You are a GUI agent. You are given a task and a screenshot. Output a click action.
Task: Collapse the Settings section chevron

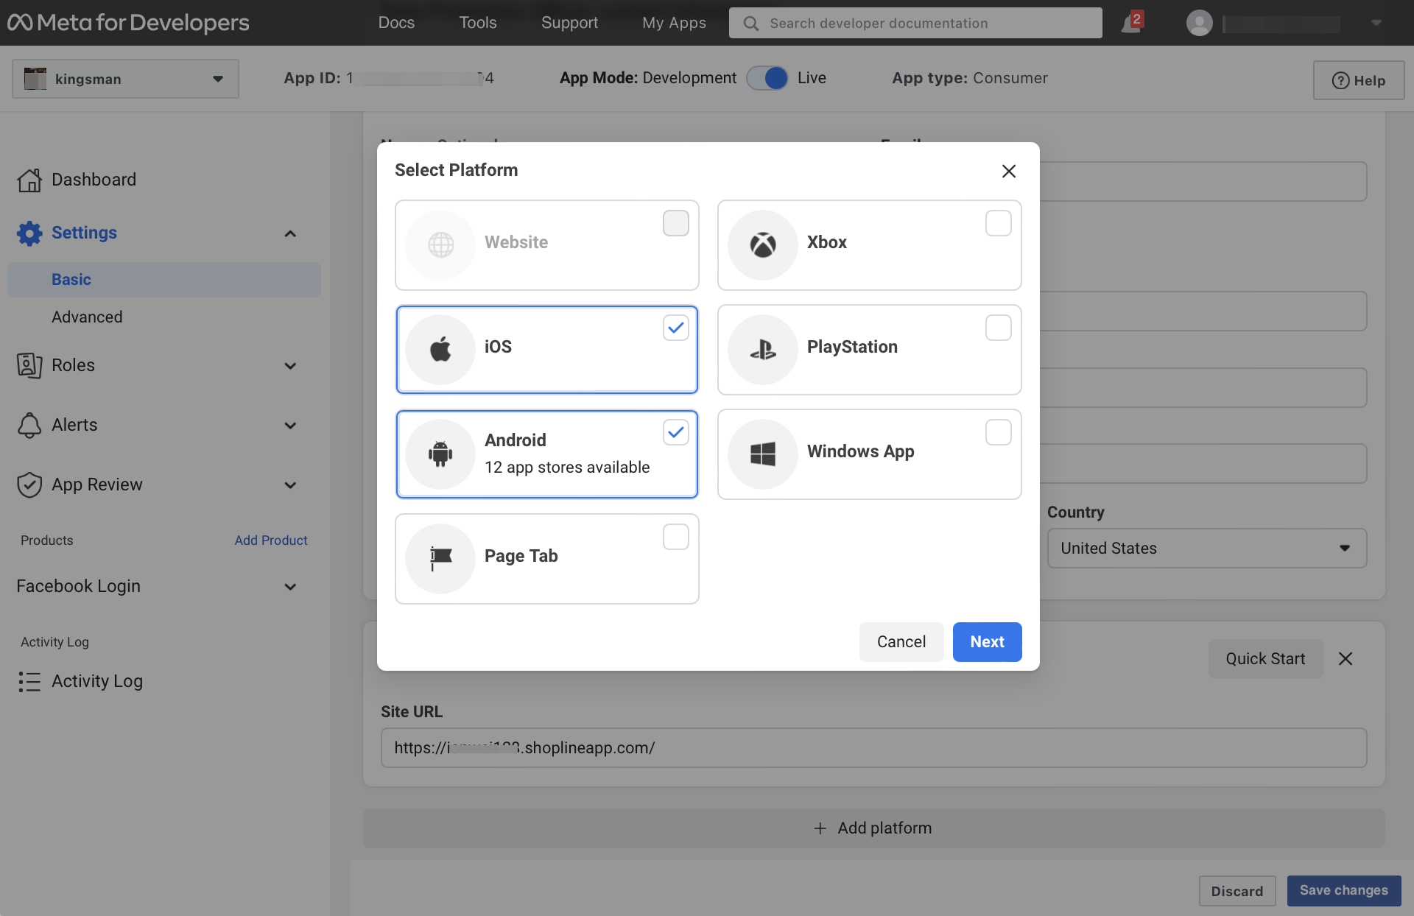(290, 233)
